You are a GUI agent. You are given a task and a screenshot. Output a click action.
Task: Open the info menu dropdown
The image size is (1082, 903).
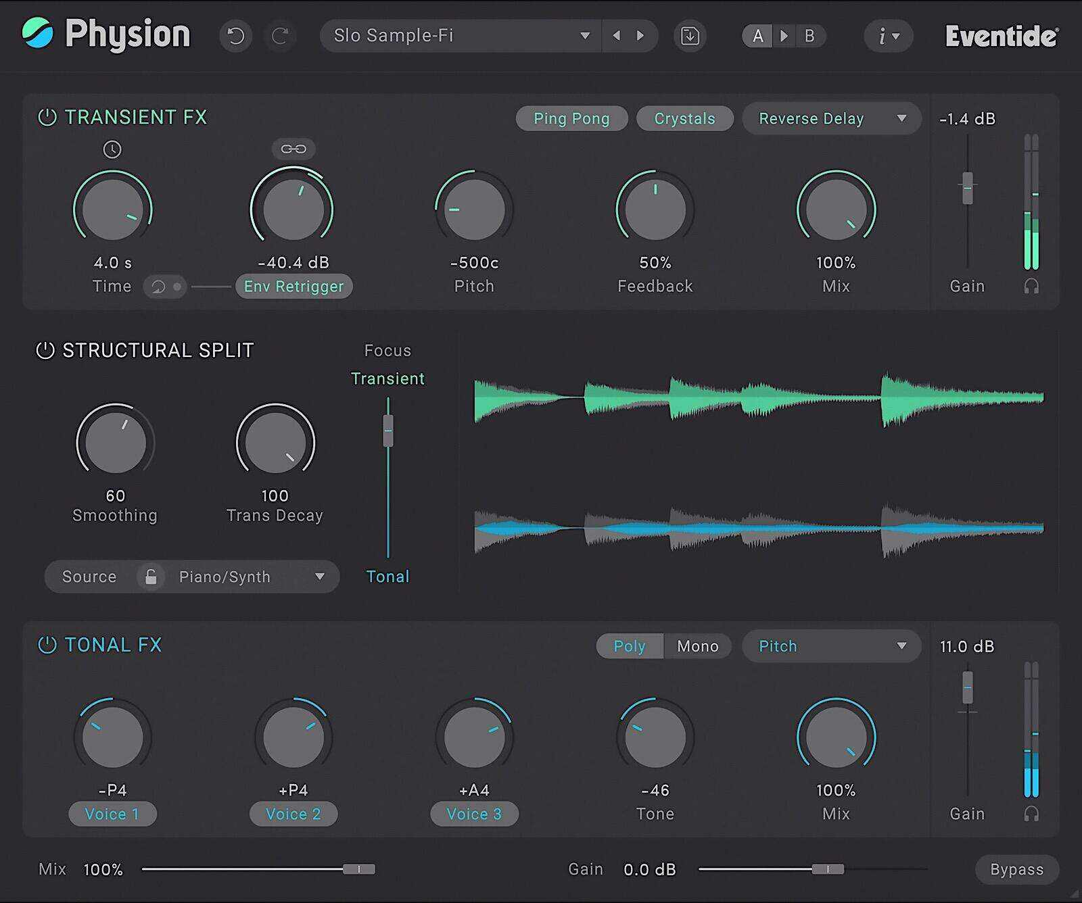point(889,36)
